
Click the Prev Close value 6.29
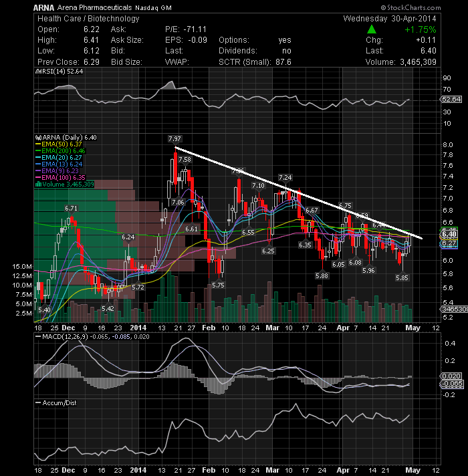coord(92,62)
